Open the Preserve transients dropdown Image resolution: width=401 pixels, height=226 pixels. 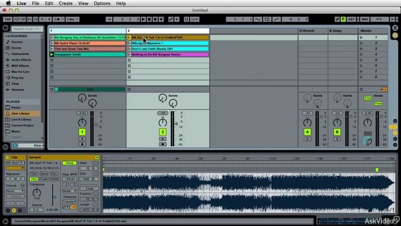(70, 202)
